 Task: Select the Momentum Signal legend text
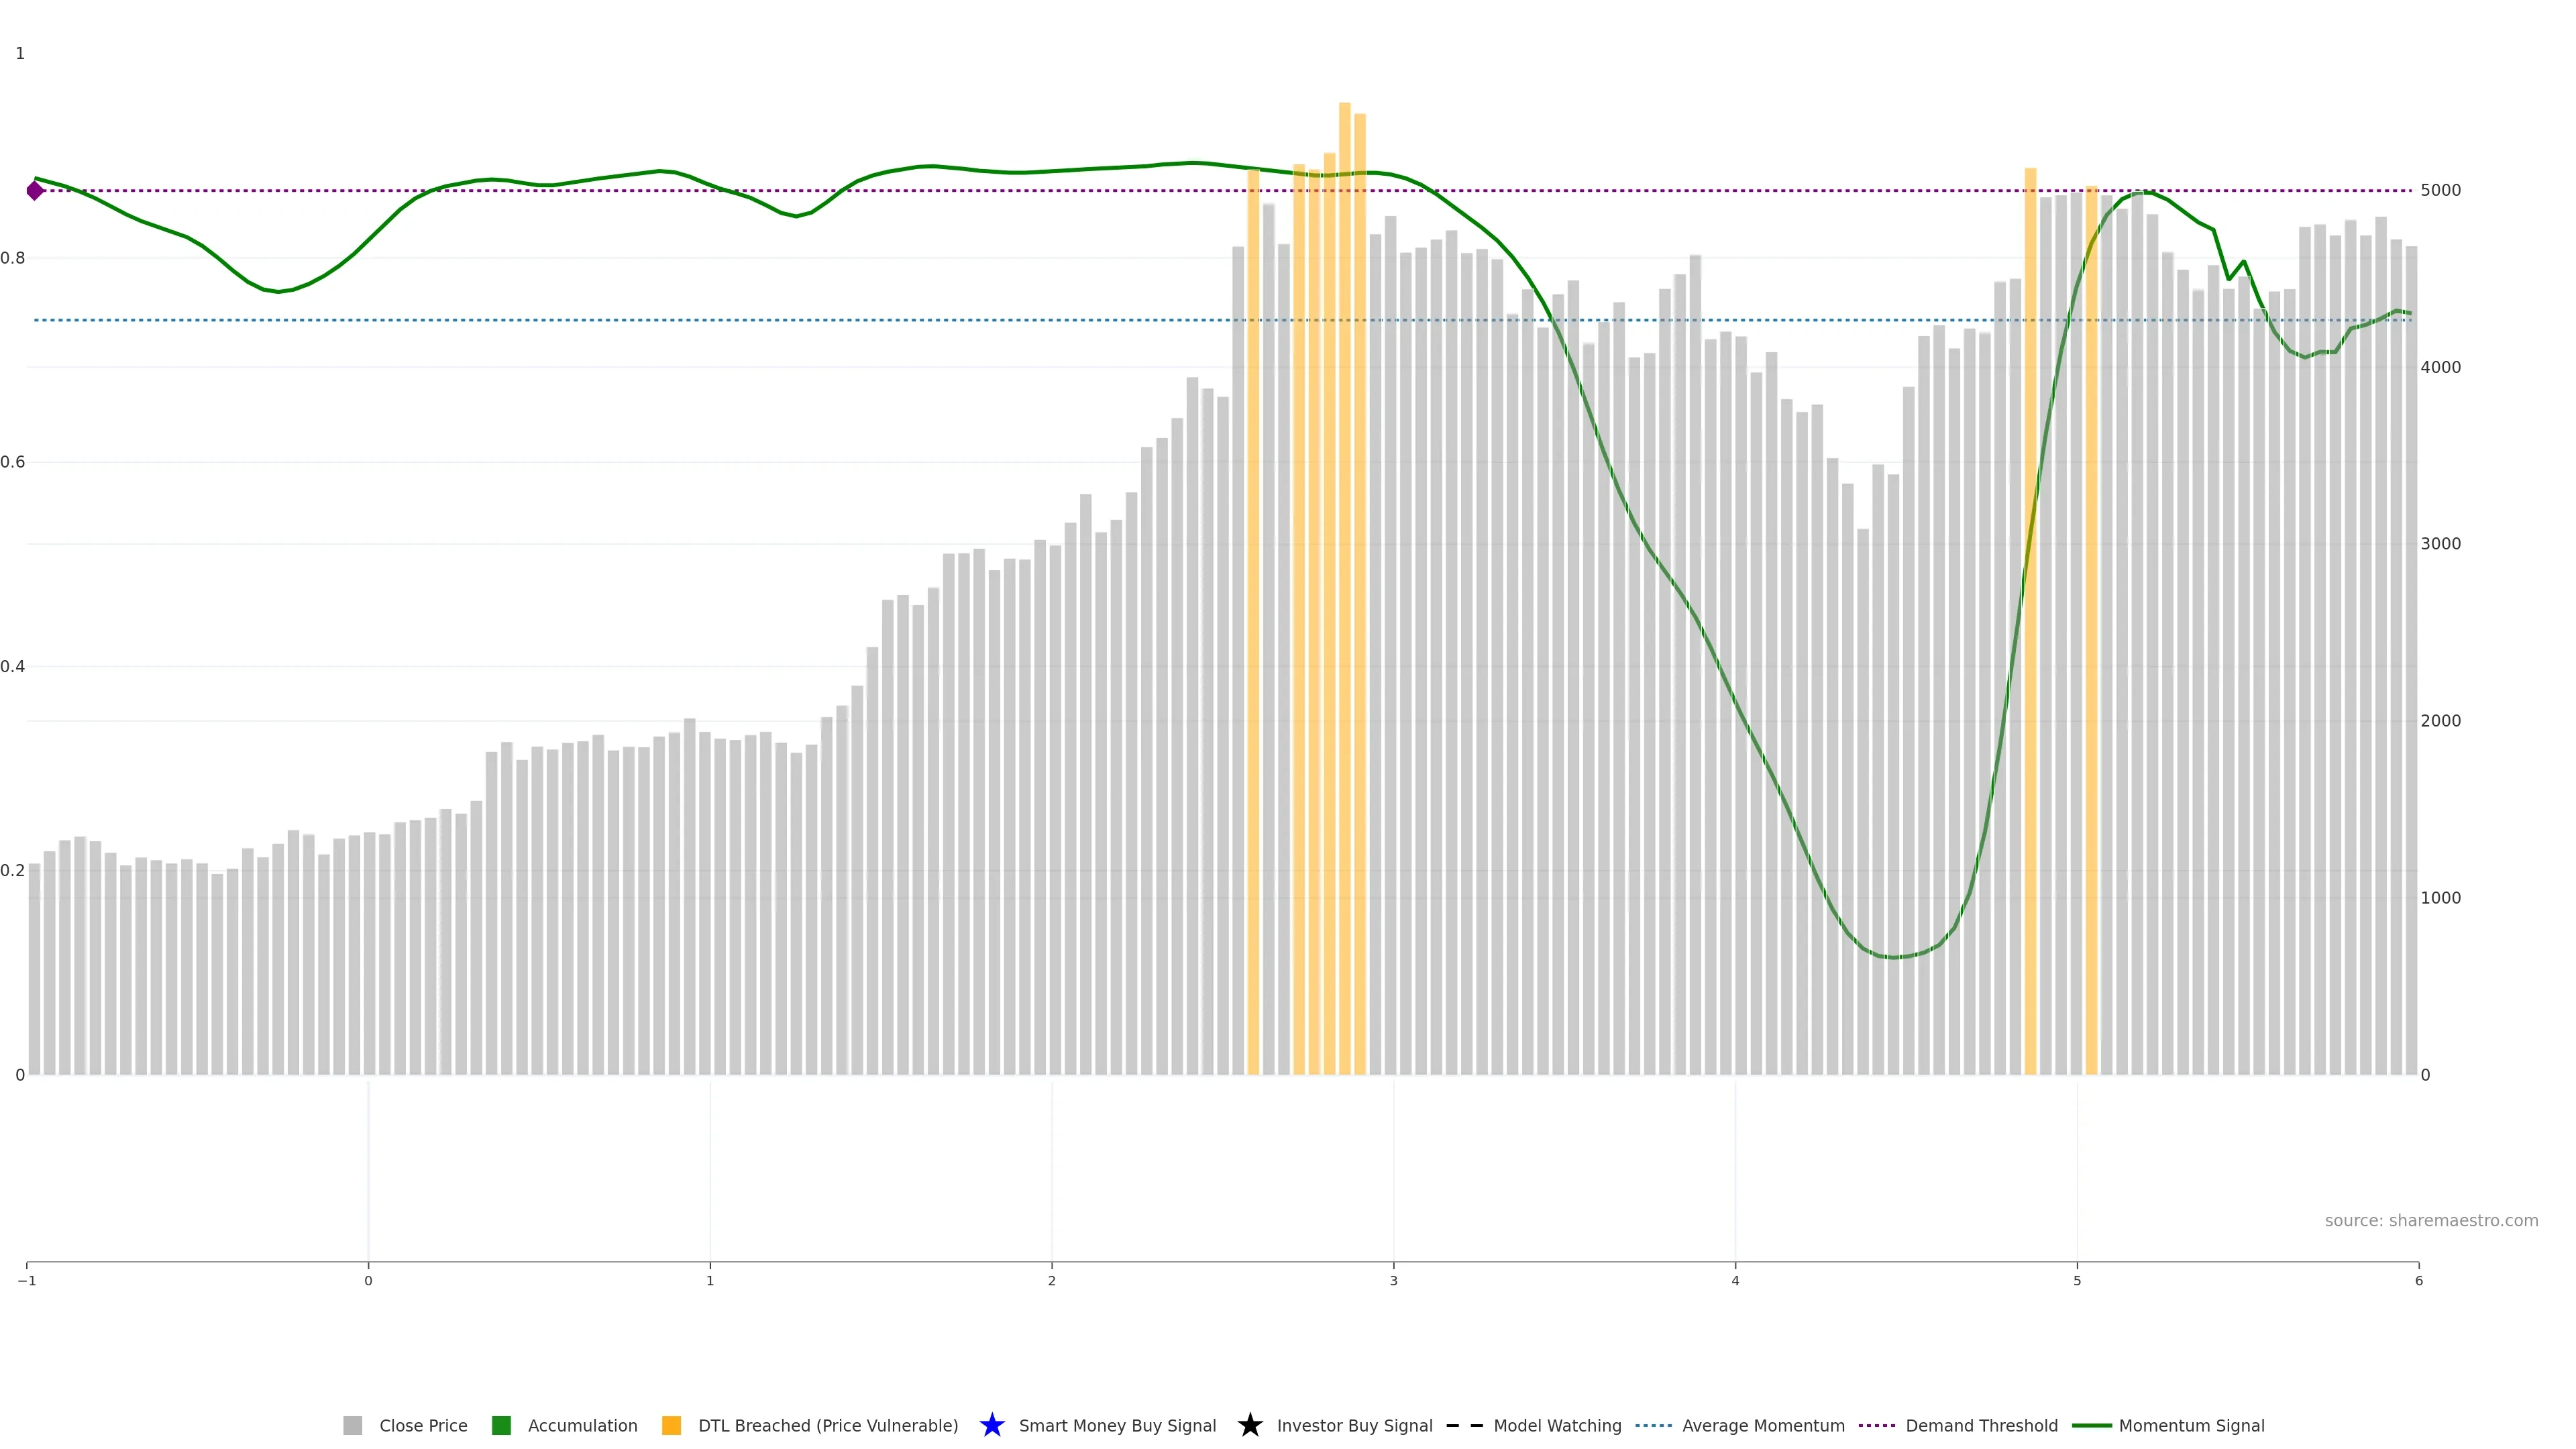pyautogui.click(x=2191, y=1425)
